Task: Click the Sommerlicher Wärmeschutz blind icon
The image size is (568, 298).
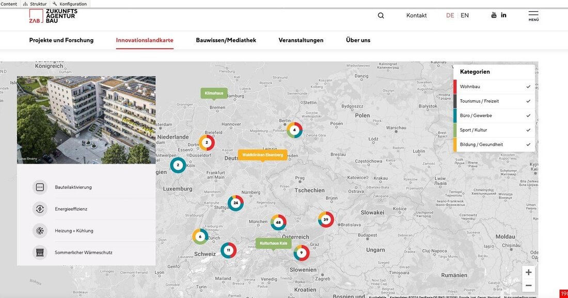Action: [40, 252]
